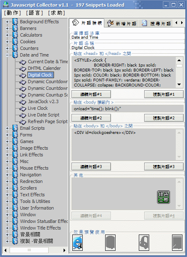Select the Redirection category
Image resolution: width=187 pixels, height=257 pixels.
(x=31, y=181)
